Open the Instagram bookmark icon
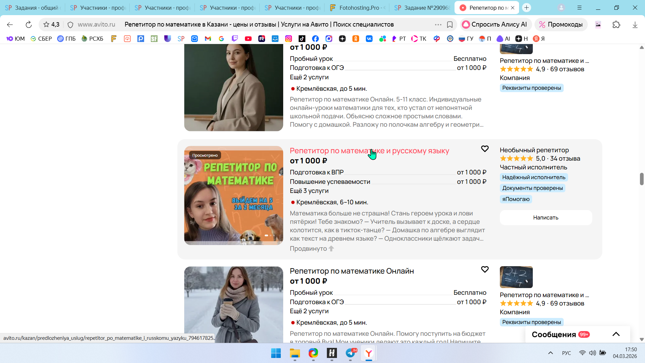 (x=289, y=39)
